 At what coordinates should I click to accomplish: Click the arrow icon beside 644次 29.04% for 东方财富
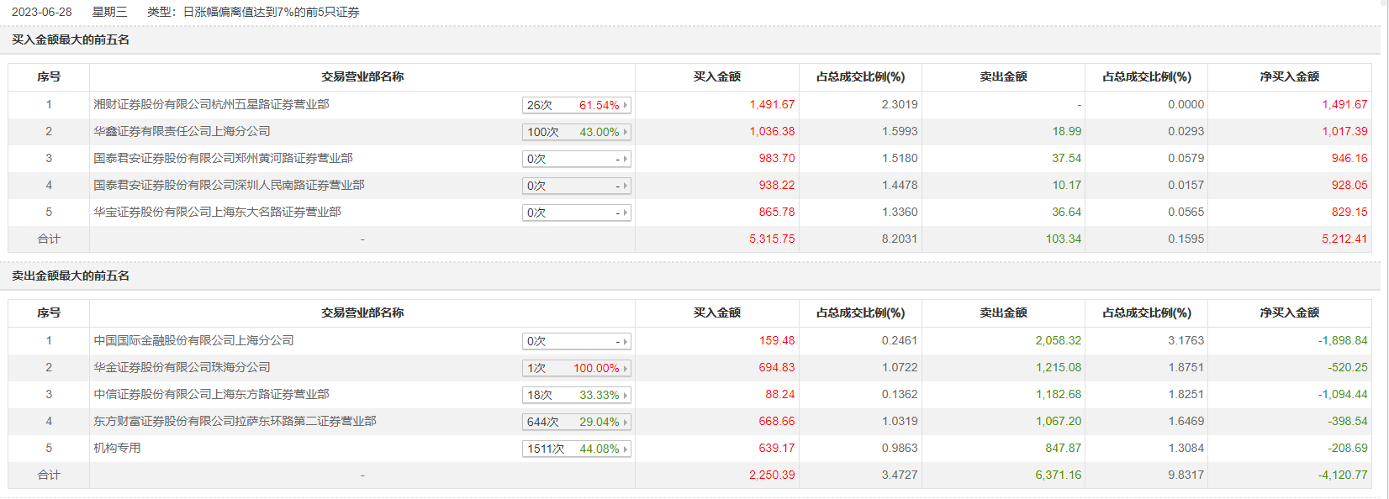pos(626,422)
